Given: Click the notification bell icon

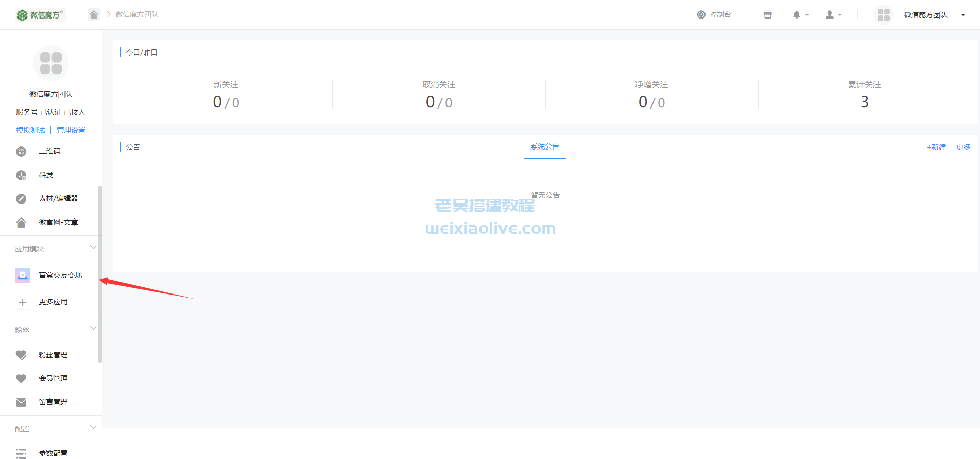Looking at the screenshot, I should (x=797, y=15).
